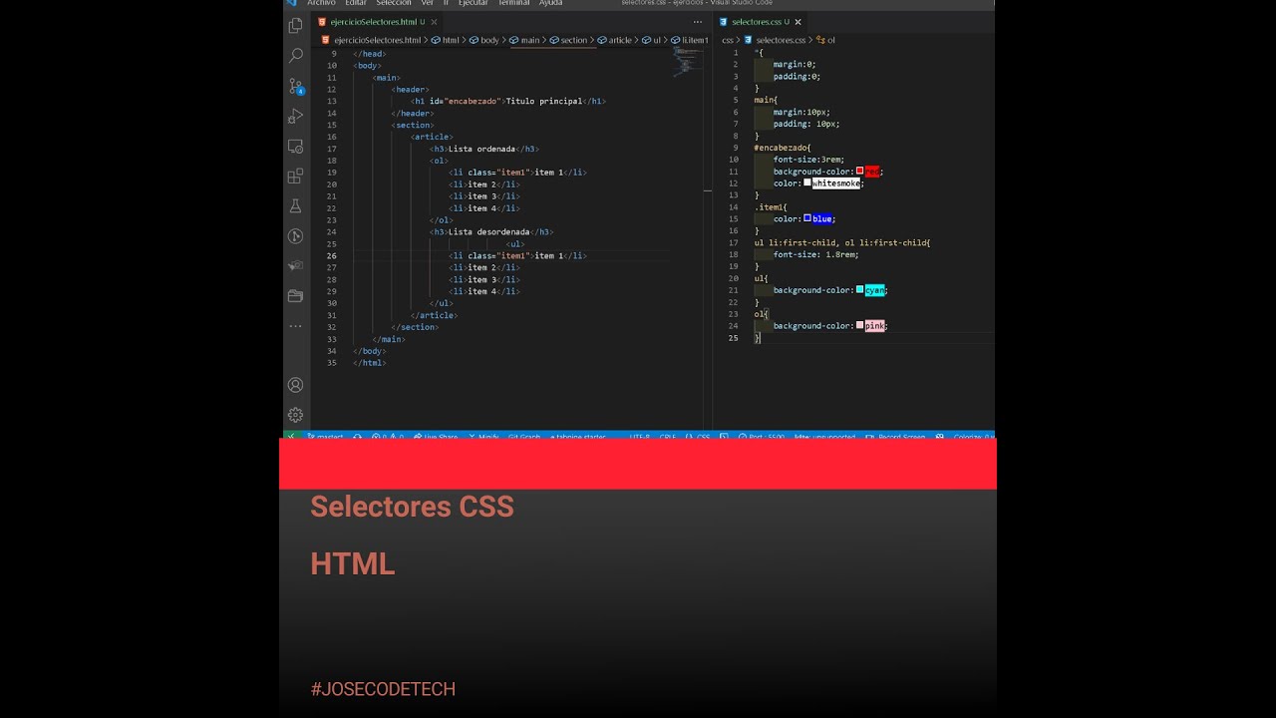Open more actions for left editor group
The height and width of the screenshot is (718, 1276).
click(698, 22)
